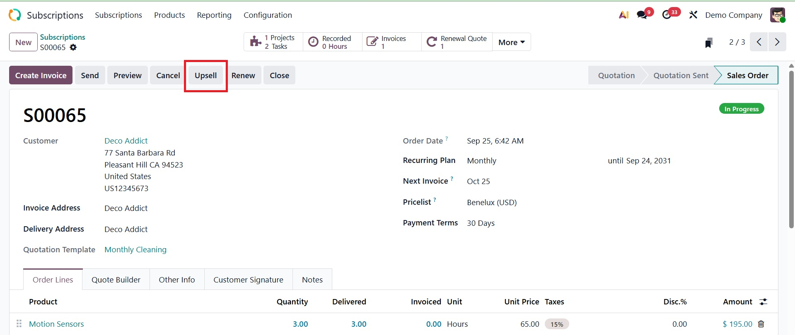Open the Demo Company switcher

tap(733, 15)
